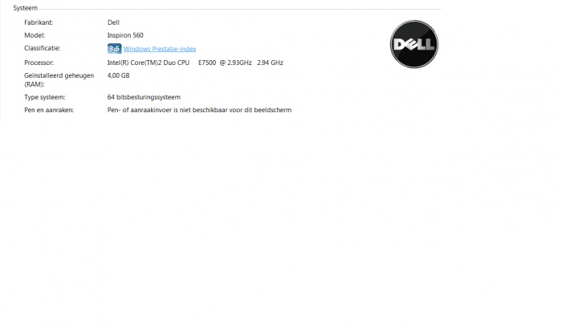
Task: Select the Pen en aanraken label
Action: [x=49, y=110]
